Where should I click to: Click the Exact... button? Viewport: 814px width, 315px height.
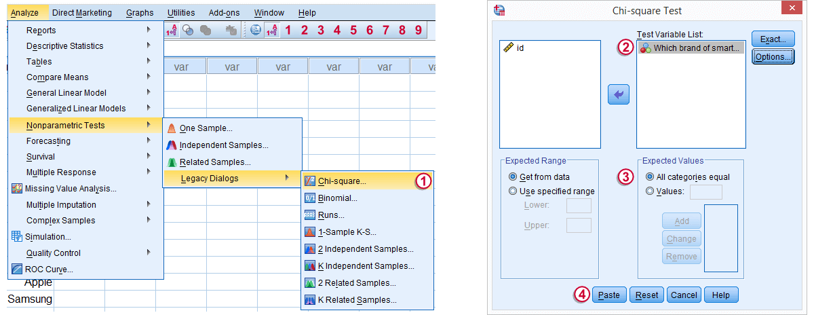tap(773, 39)
